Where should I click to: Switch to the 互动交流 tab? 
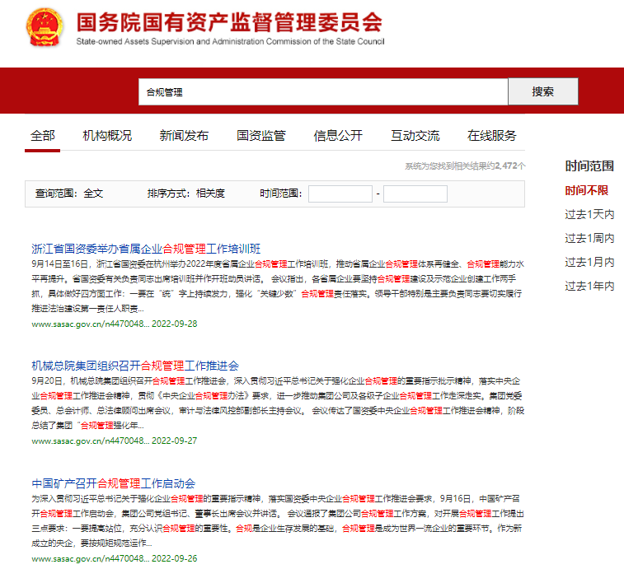pos(415,136)
